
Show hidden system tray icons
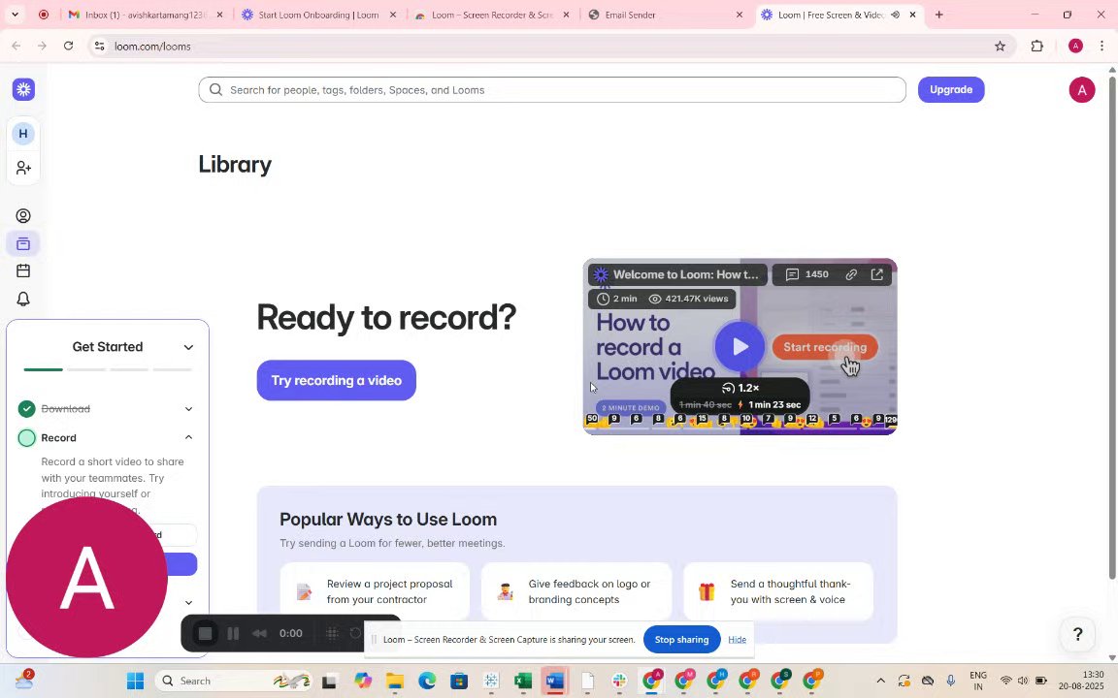point(880,681)
